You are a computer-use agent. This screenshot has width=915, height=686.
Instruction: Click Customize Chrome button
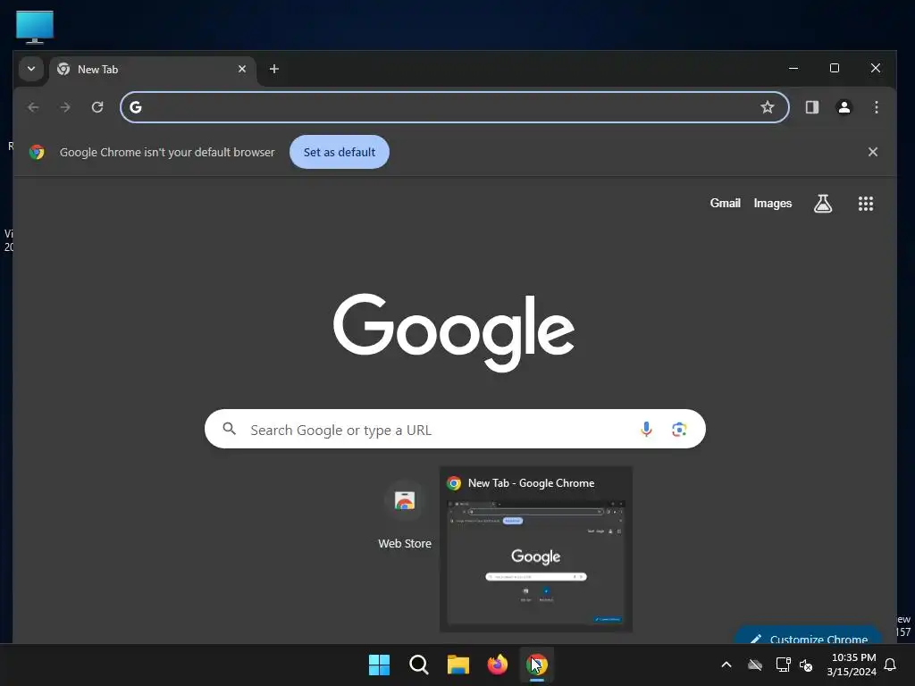click(808, 636)
